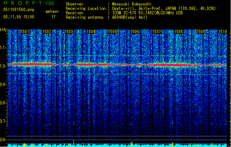
Task: Click the 1.0 frequency axis label
Action: point(3,66)
